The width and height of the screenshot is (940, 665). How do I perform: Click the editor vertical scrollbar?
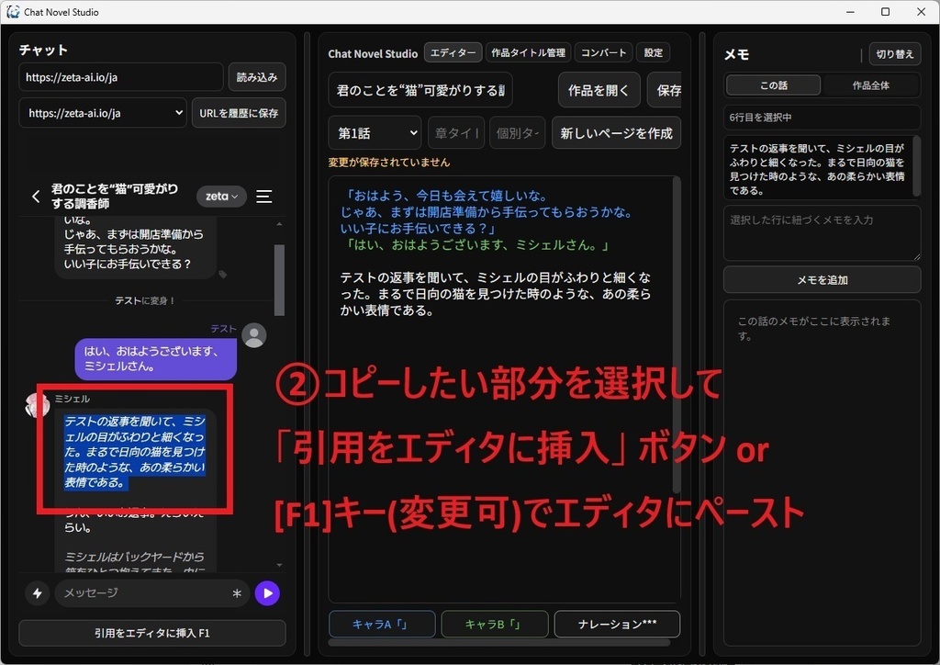coord(677,336)
